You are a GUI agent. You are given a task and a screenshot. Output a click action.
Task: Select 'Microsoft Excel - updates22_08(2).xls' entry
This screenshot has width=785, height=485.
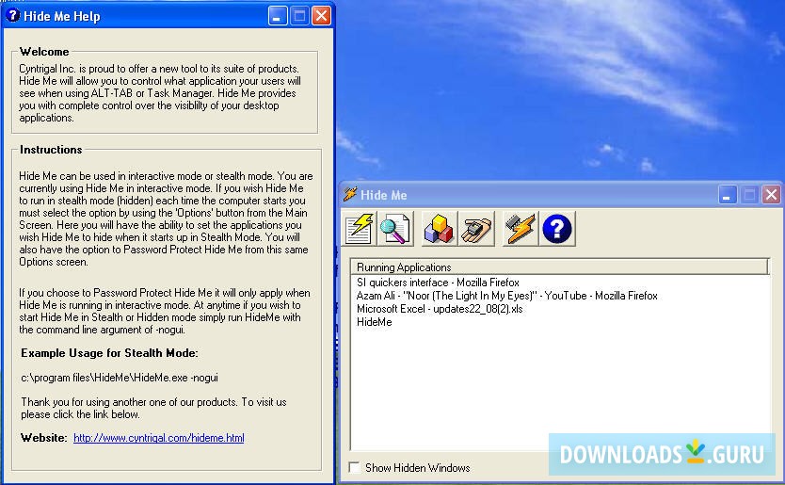440,309
